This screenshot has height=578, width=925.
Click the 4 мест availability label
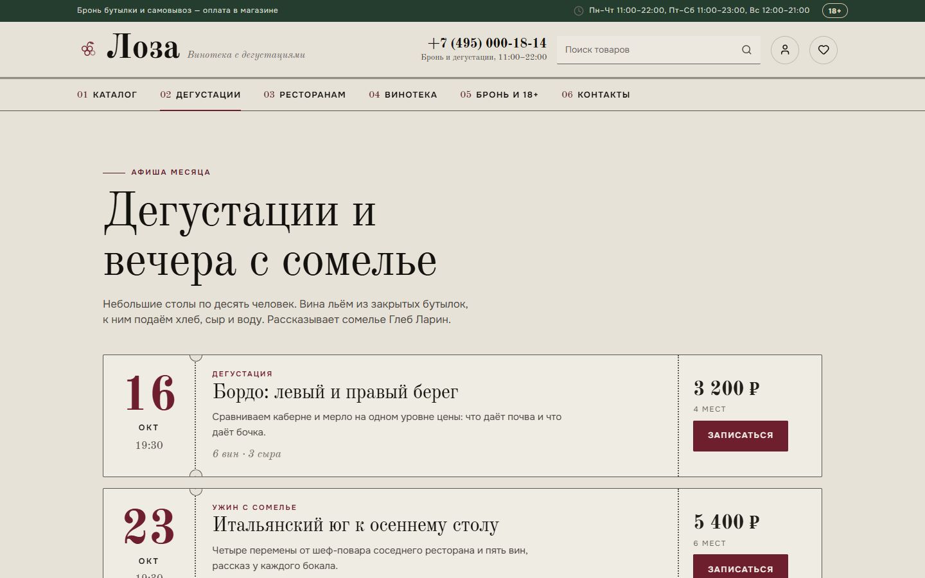click(710, 409)
